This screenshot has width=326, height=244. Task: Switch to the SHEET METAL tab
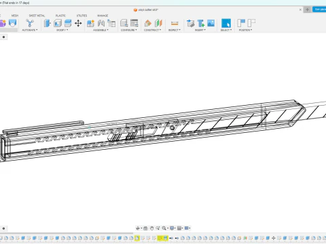pos(37,16)
